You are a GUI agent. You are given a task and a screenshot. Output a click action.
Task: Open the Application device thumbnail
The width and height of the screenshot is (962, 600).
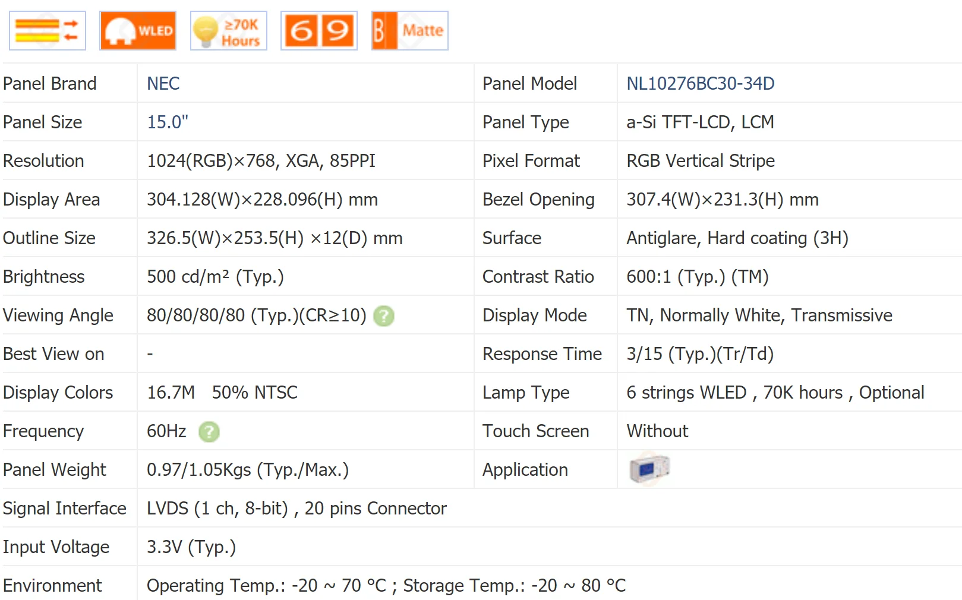point(649,469)
